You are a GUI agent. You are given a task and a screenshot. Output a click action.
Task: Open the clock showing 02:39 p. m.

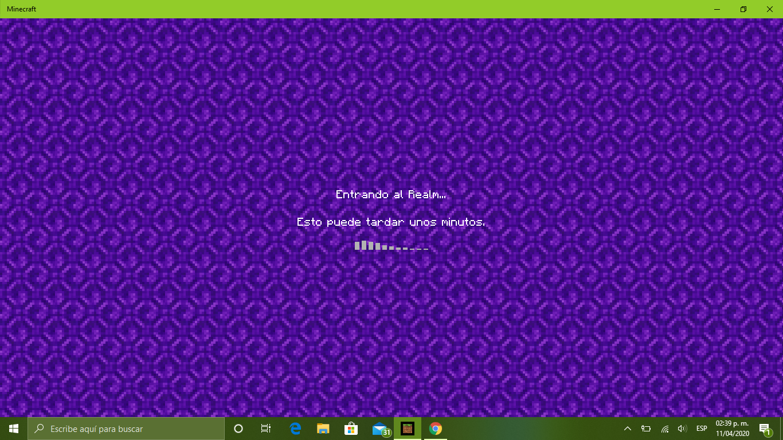pyautogui.click(x=732, y=429)
